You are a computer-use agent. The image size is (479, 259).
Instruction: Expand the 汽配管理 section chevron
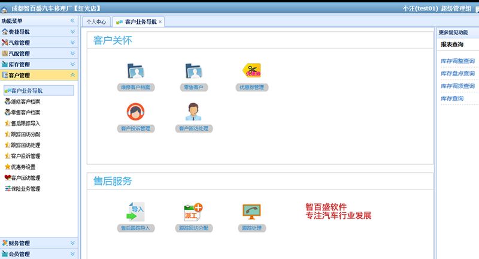pos(72,53)
